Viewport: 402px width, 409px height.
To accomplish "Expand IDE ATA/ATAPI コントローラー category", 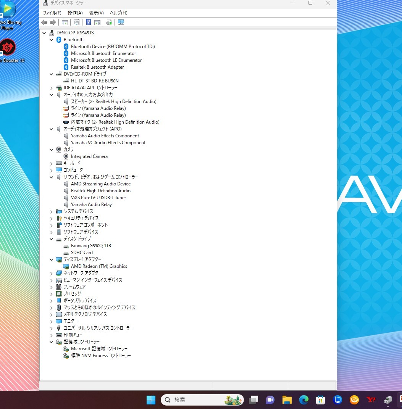I will point(52,88).
